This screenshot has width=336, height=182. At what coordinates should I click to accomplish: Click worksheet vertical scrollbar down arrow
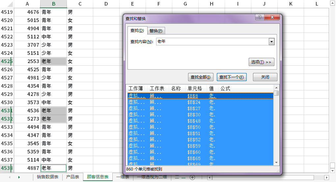pyautogui.click(x=332, y=171)
